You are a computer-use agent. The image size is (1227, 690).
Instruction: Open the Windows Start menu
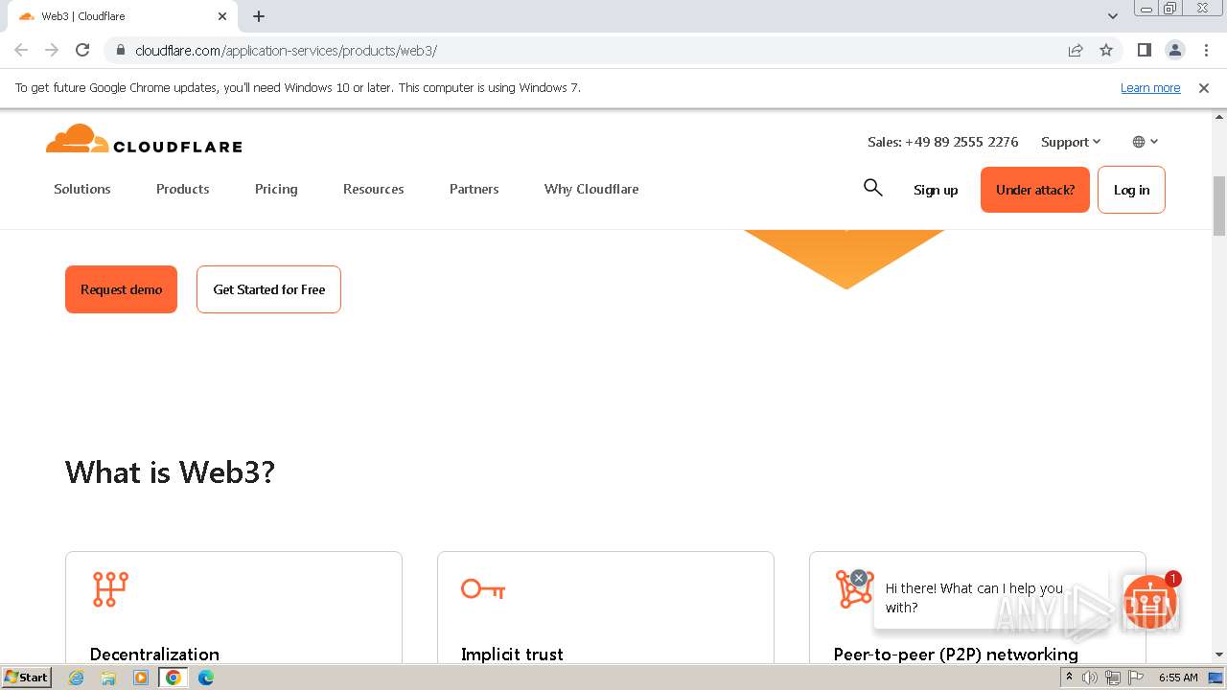pos(27,677)
